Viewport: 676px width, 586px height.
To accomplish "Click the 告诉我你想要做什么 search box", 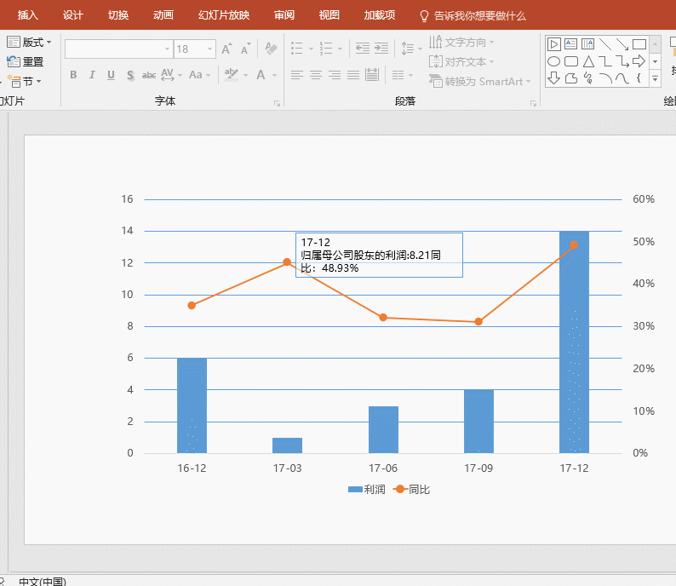I will [x=479, y=15].
